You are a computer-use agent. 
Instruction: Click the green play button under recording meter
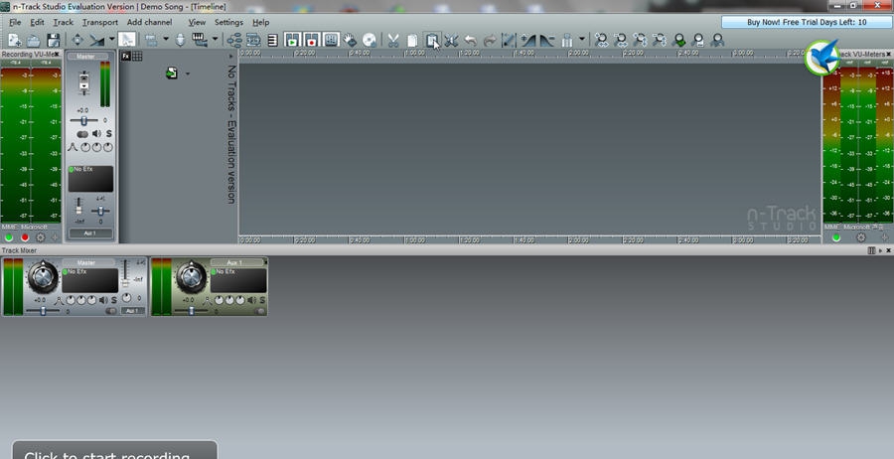click(9, 237)
